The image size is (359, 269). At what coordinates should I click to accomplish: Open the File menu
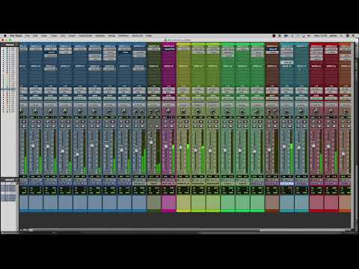point(27,36)
